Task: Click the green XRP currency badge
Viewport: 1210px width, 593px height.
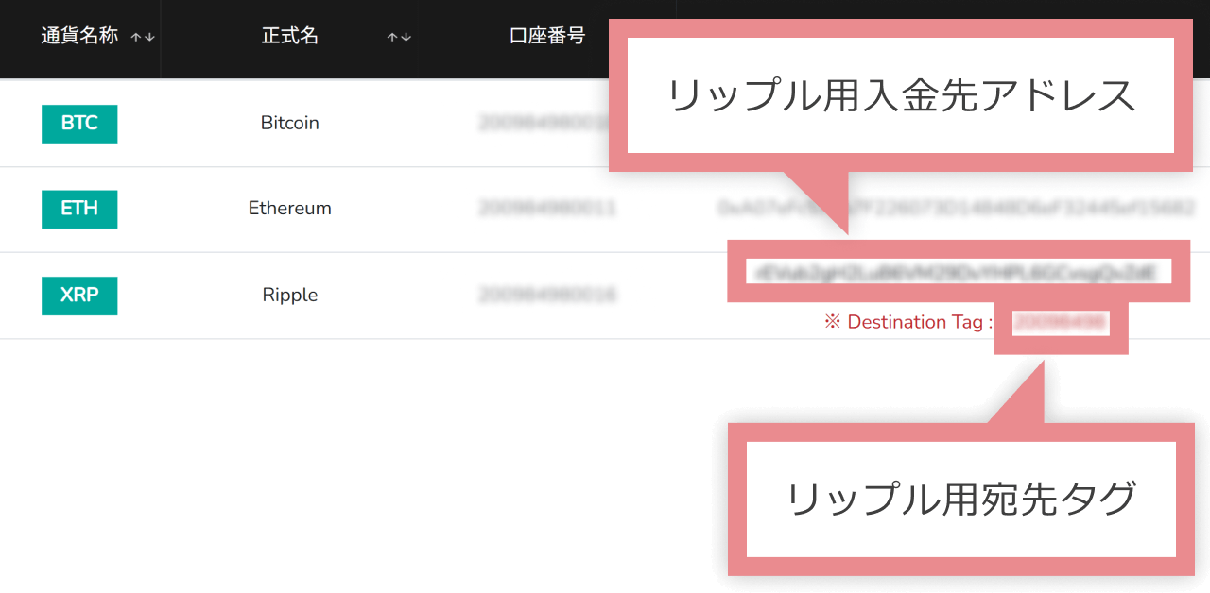Action: click(79, 296)
